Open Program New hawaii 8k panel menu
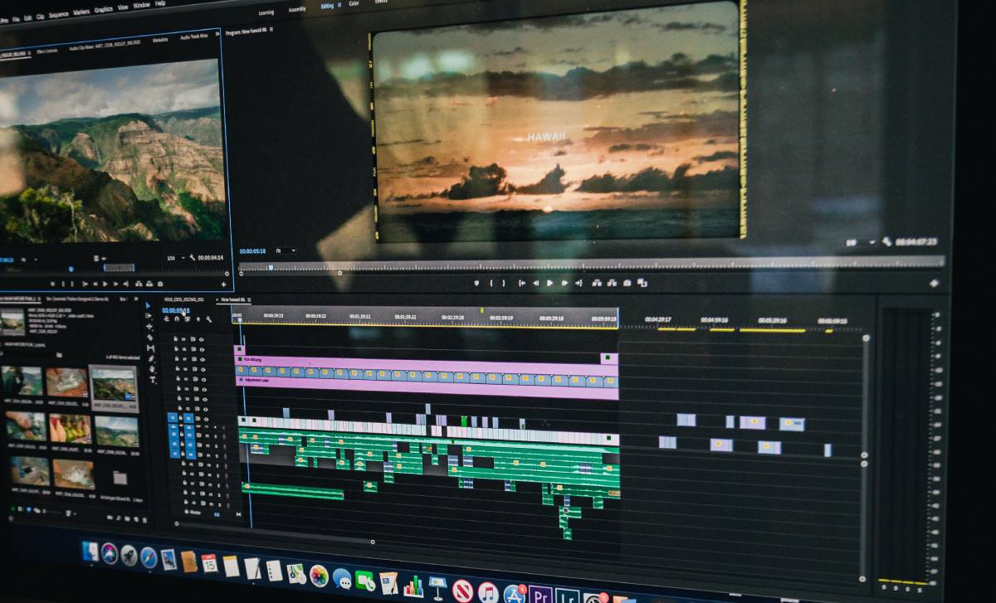This screenshot has height=603, width=996. [271, 29]
